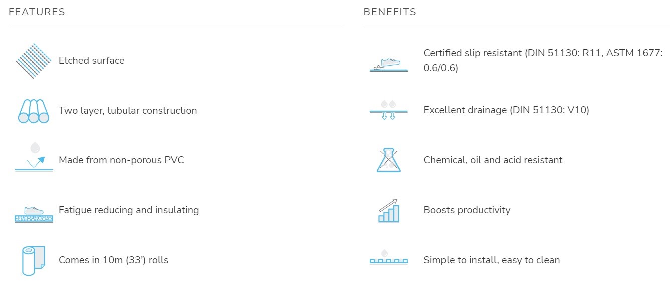Click 'Boosts productivity' text

click(x=467, y=210)
